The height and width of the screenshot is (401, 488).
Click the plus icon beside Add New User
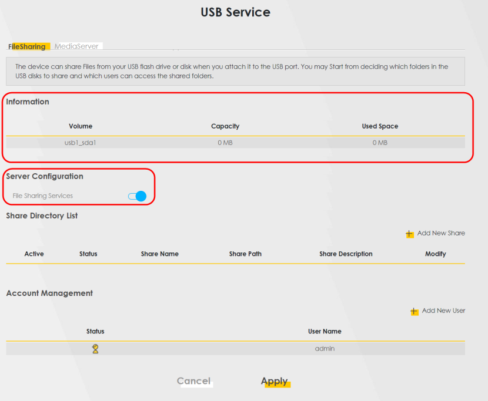415,311
